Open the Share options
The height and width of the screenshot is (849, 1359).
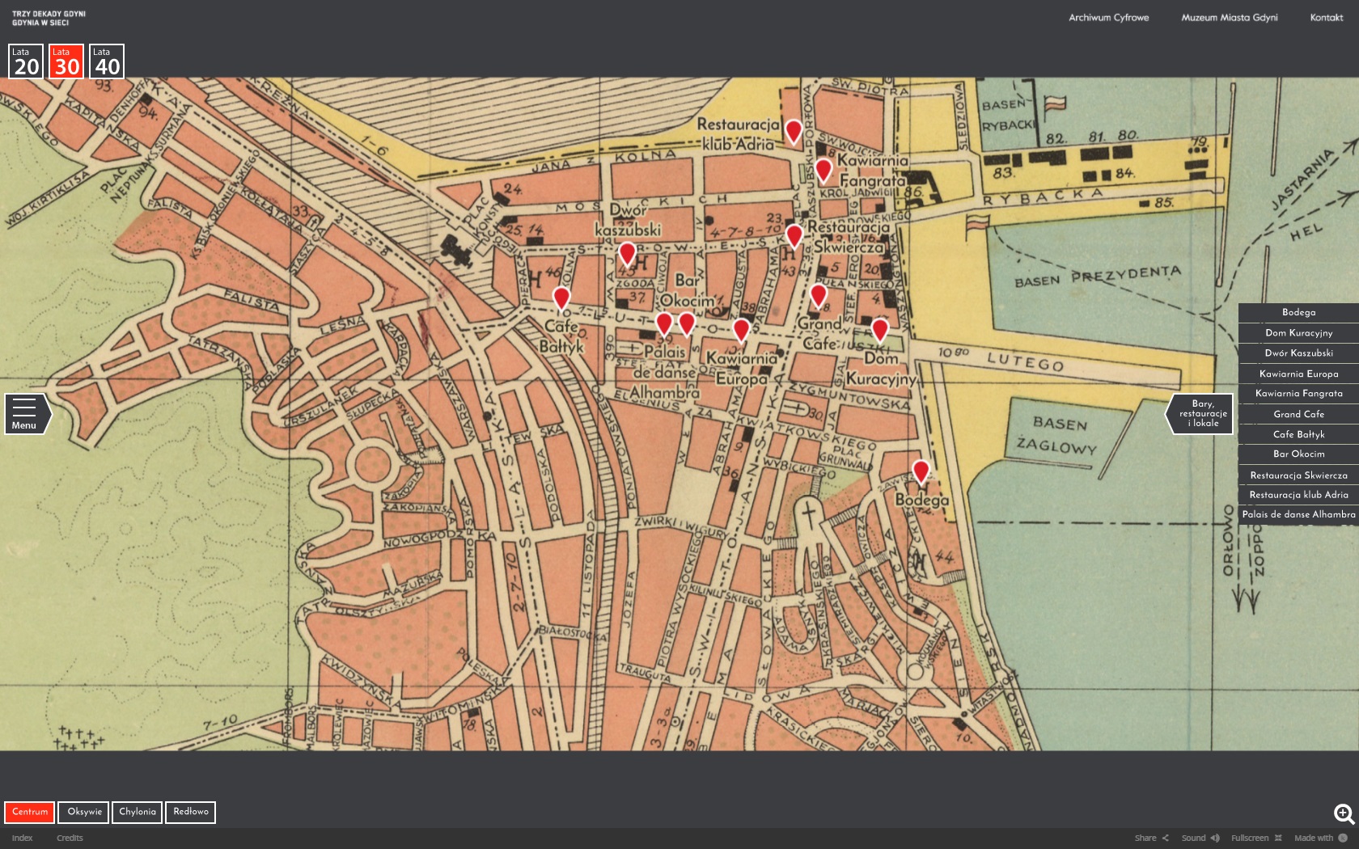[x=1151, y=838]
